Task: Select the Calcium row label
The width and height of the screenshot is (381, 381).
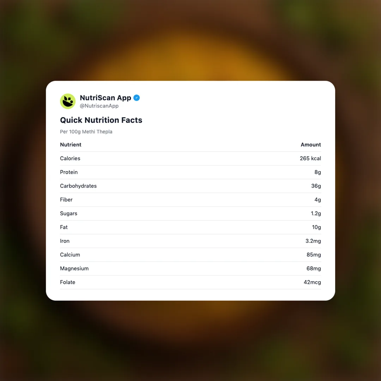Action: 70,255
